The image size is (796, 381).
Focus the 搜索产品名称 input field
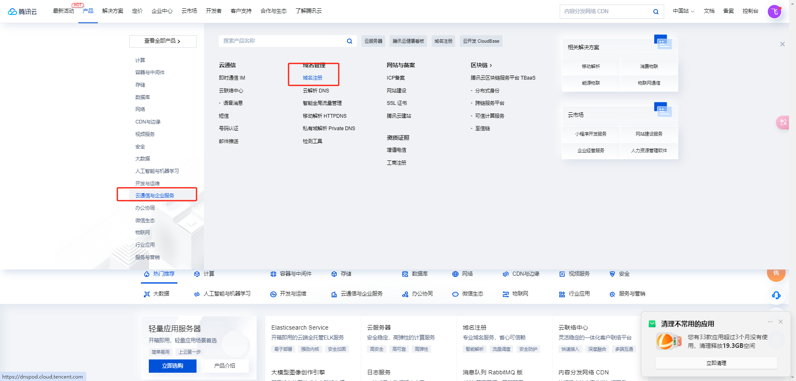point(282,41)
